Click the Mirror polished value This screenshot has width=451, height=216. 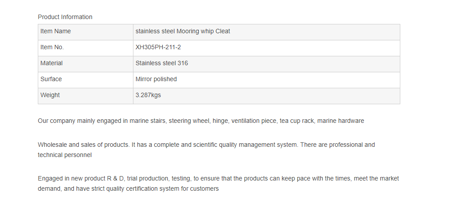(x=156, y=79)
